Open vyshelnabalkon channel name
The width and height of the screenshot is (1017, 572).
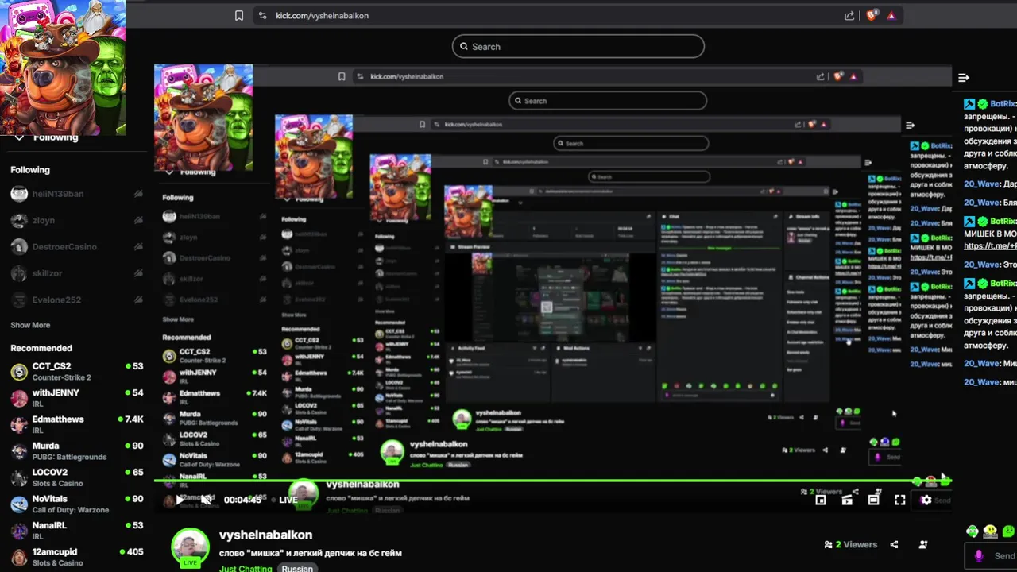[265, 535]
